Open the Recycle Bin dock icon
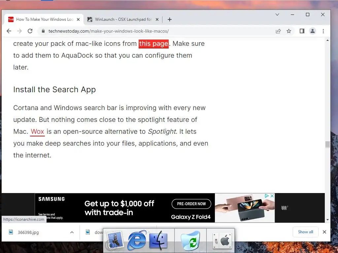The height and width of the screenshot is (253, 338). click(190, 240)
